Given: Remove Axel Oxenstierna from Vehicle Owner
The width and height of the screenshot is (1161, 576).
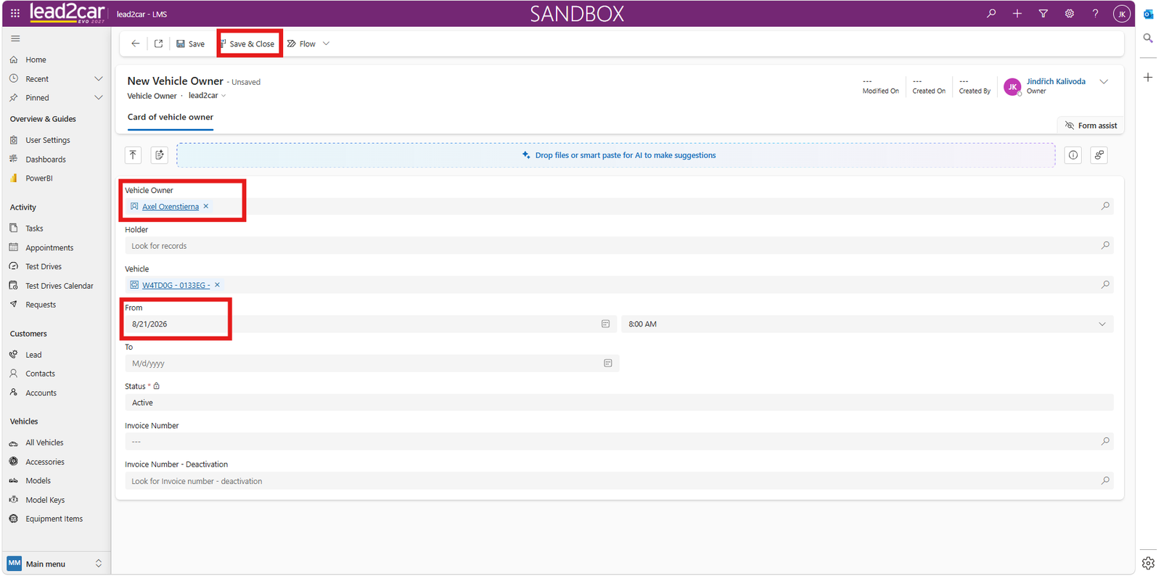Looking at the screenshot, I should [206, 206].
